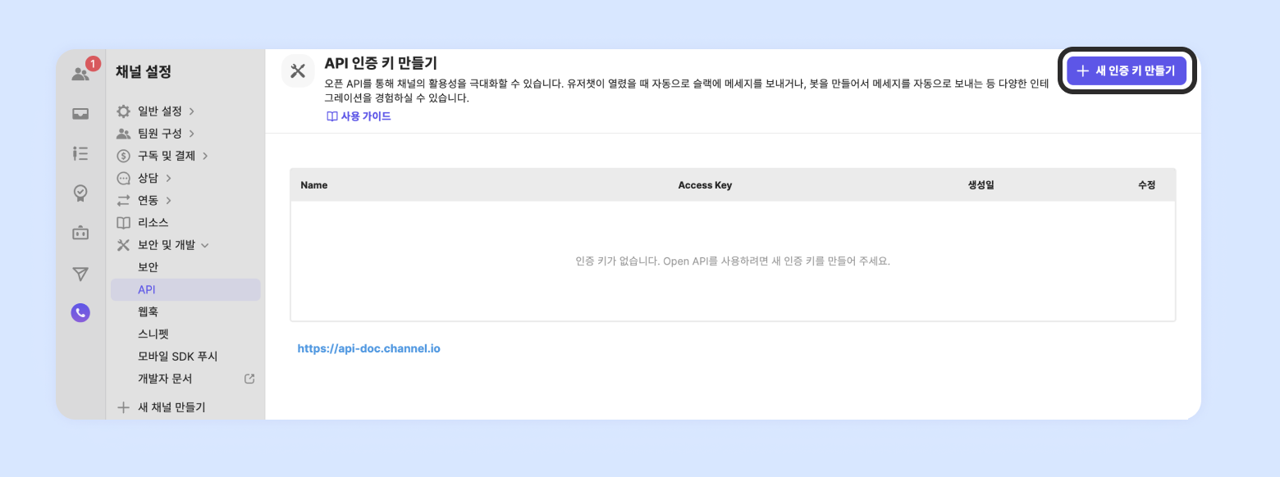Expand the 상담 section
1280x477 pixels.
coord(148,178)
